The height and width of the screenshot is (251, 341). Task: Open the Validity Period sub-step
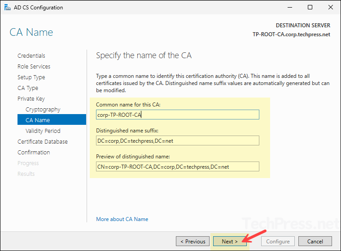pos(43,131)
